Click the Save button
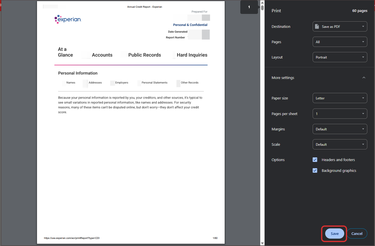Image resolution: width=375 pixels, height=246 pixels. (335, 234)
